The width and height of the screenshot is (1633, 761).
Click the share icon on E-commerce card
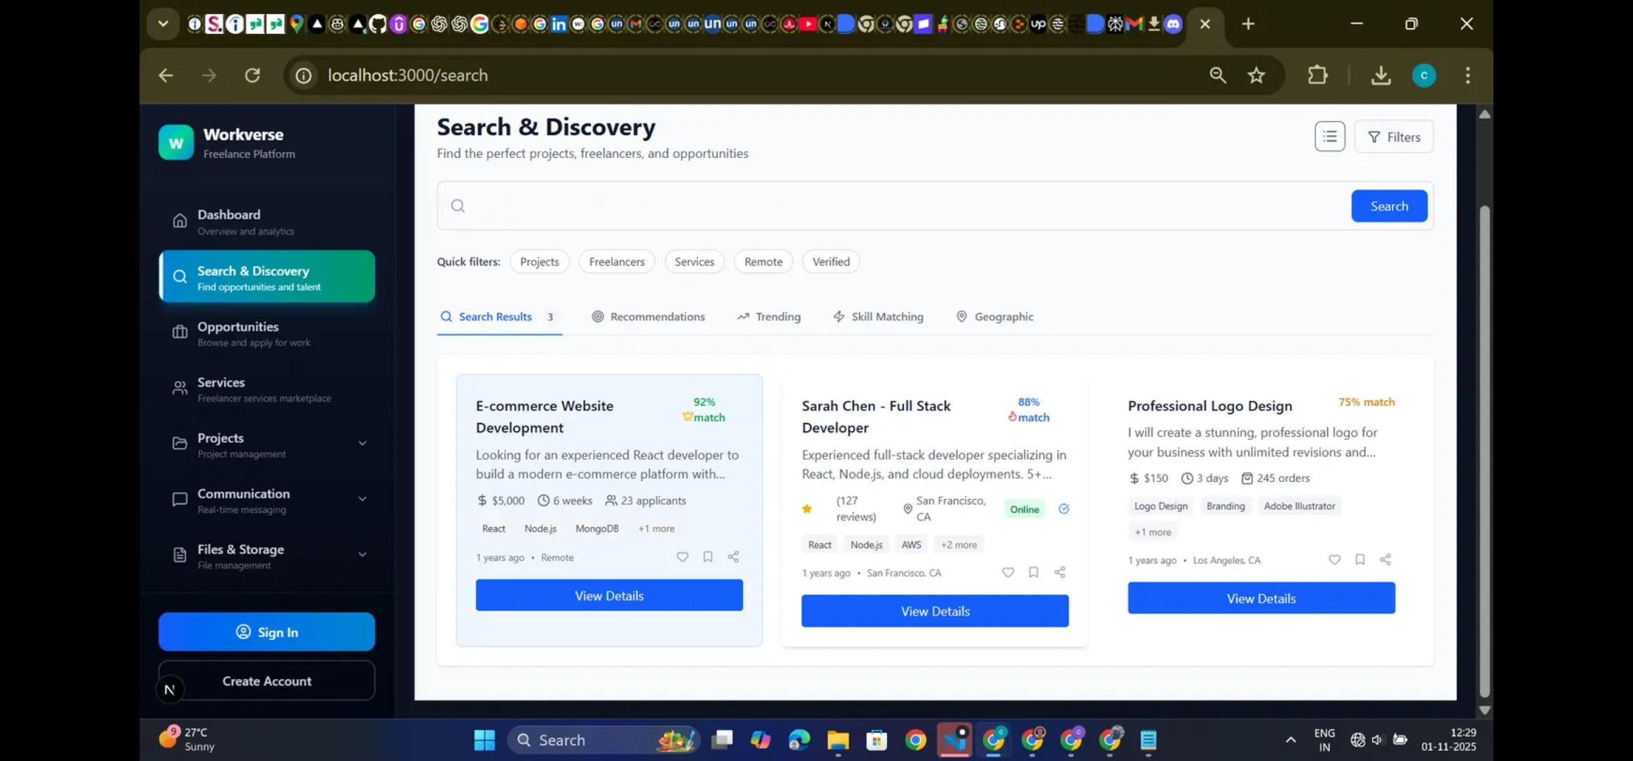coord(733,557)
